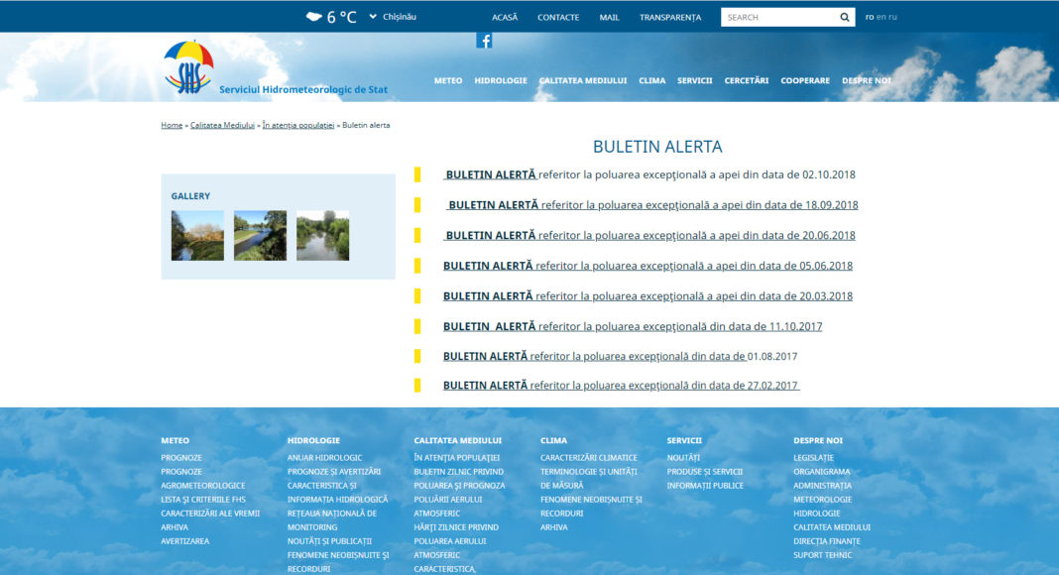Go to Home breadcrumb
1059x575 pixels.
[172, 125]
